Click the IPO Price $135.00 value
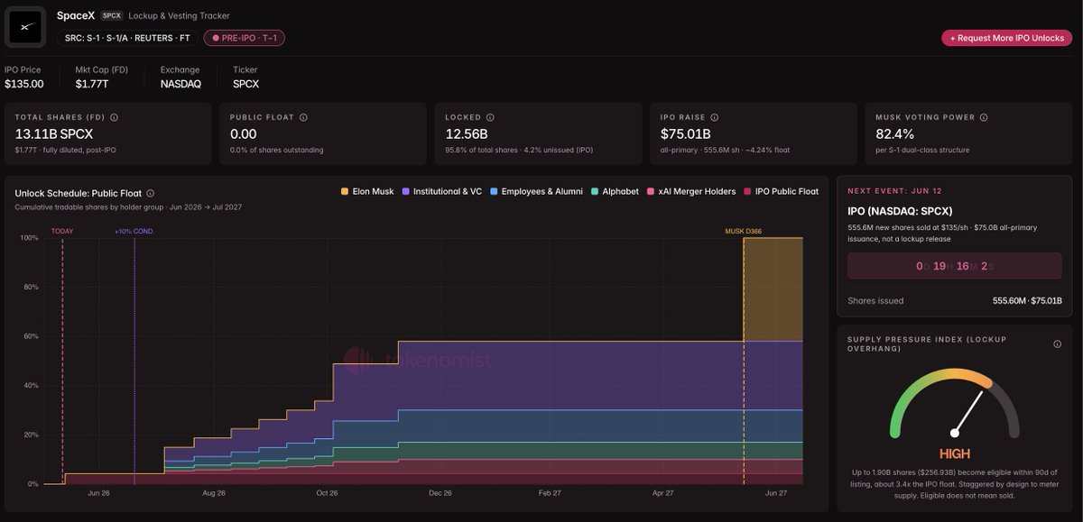 [x=24, y=84]
